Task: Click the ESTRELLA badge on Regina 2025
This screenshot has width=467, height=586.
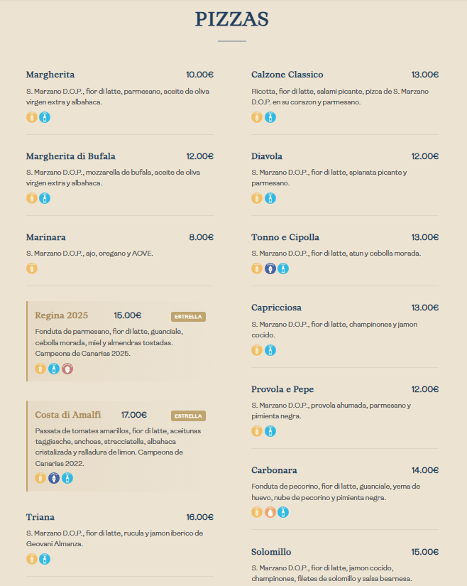Action: coord(188,317)
